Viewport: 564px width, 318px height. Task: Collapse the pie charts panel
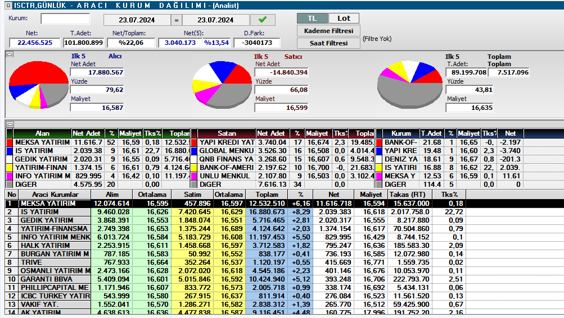pos(10,54)
